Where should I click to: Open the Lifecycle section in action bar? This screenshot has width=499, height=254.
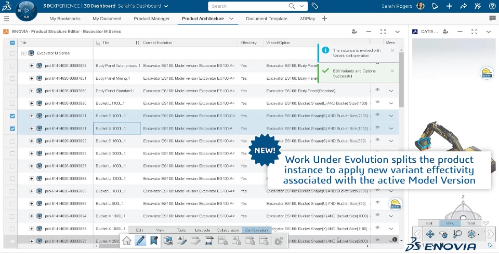click(x=202, y=230)
